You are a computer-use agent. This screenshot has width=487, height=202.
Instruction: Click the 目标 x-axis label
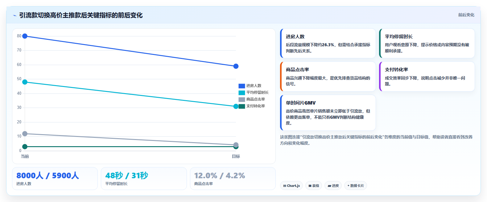(236, 156)
